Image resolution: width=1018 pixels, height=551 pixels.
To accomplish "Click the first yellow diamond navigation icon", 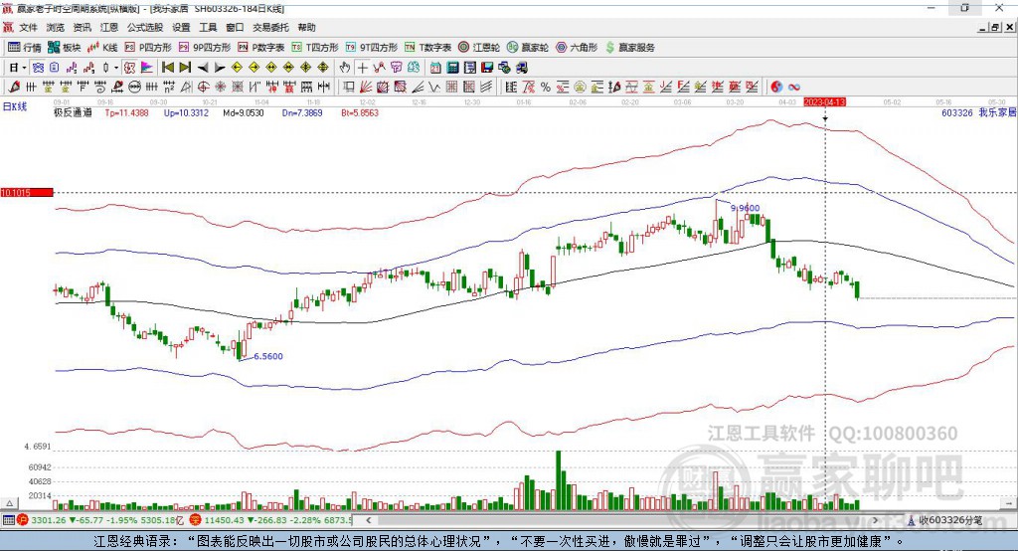I will [237, 68].
